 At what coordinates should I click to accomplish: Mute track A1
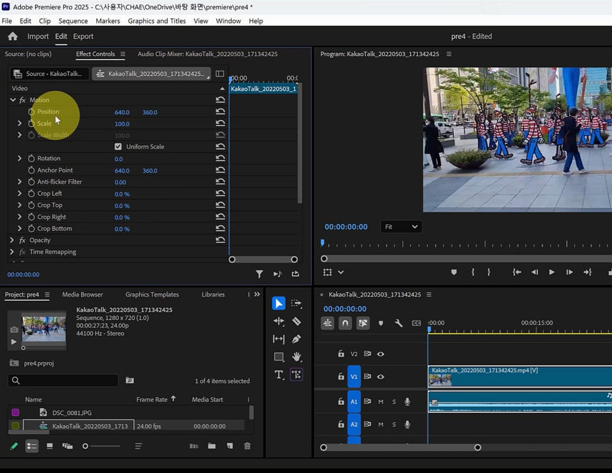[x=381, y=402]
